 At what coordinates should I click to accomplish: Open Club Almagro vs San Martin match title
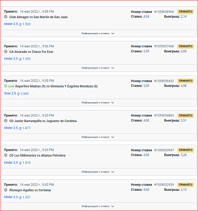tap(38, 17)
